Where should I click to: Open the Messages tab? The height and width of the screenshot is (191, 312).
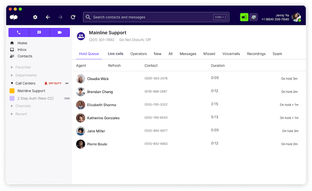pos(188,54)
